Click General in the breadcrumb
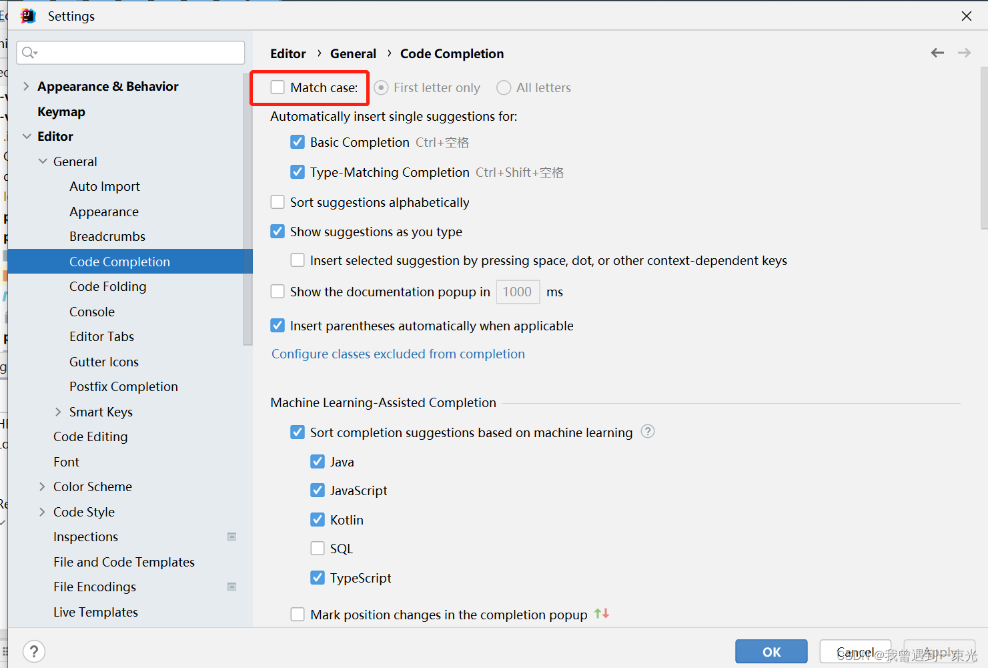Screen dimensions: 988x668 pyautogui.click(x=353, y=53)
